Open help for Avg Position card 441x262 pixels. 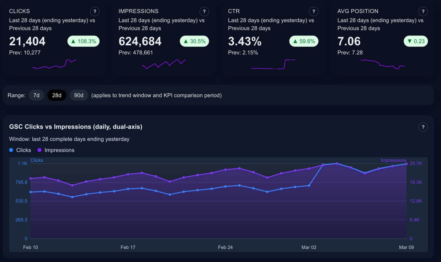[423, 11]
